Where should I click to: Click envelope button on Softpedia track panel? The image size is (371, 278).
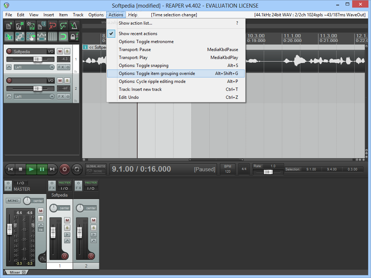click(x=9, y=67)
